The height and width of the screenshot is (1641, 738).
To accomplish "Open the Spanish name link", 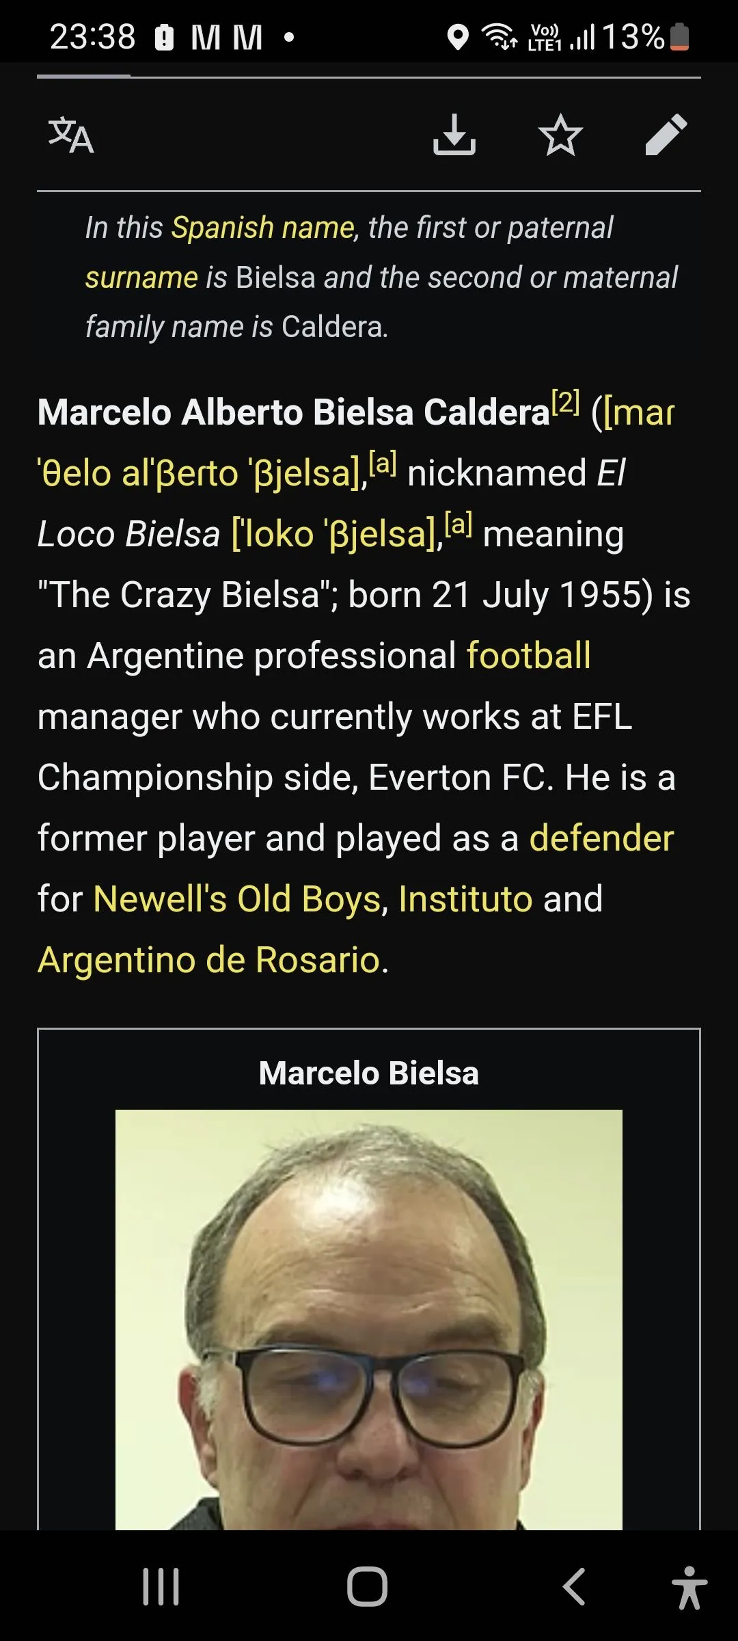I will 262,228.
